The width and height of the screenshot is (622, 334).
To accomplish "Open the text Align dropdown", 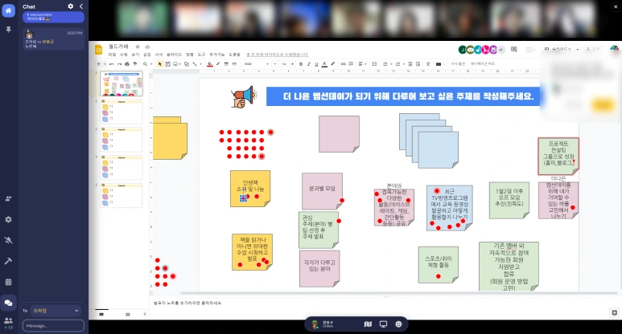I will pyautogui.click(x=361, y=63).
